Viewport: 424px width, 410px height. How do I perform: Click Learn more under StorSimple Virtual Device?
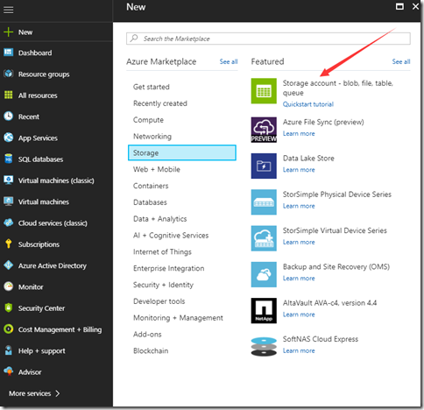coord(299,242)
